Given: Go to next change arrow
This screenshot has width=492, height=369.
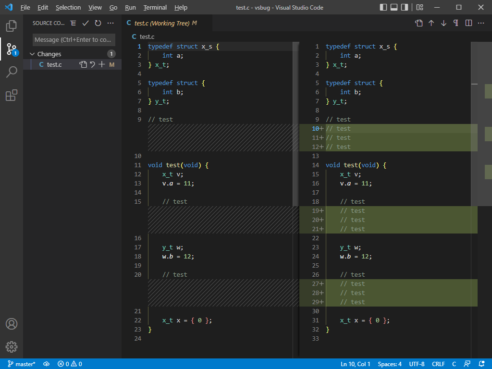Looking at the screenshot, I should click(443, 23).
